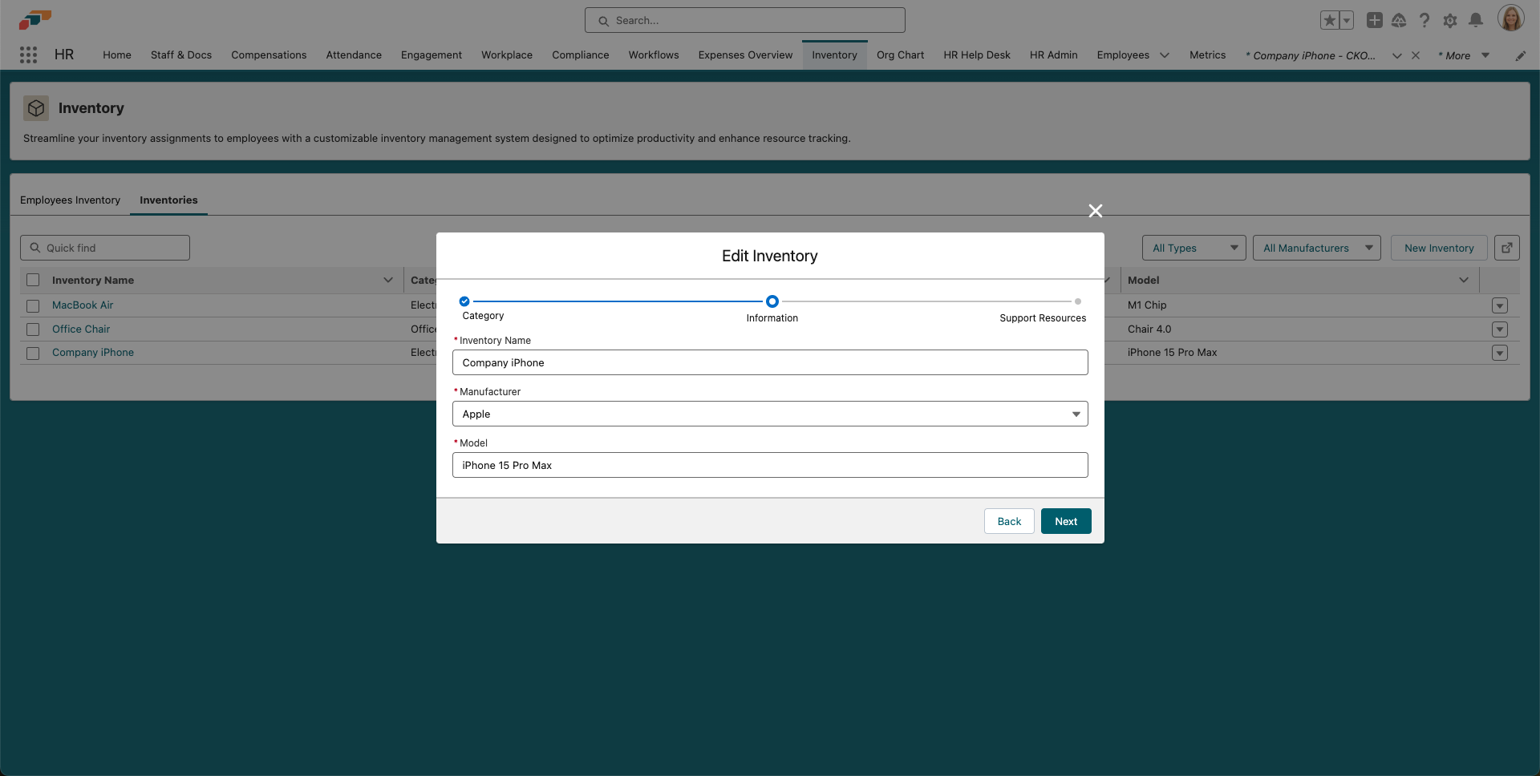
Task: Open the Setup gear icon
Action: pos(1449,20)
